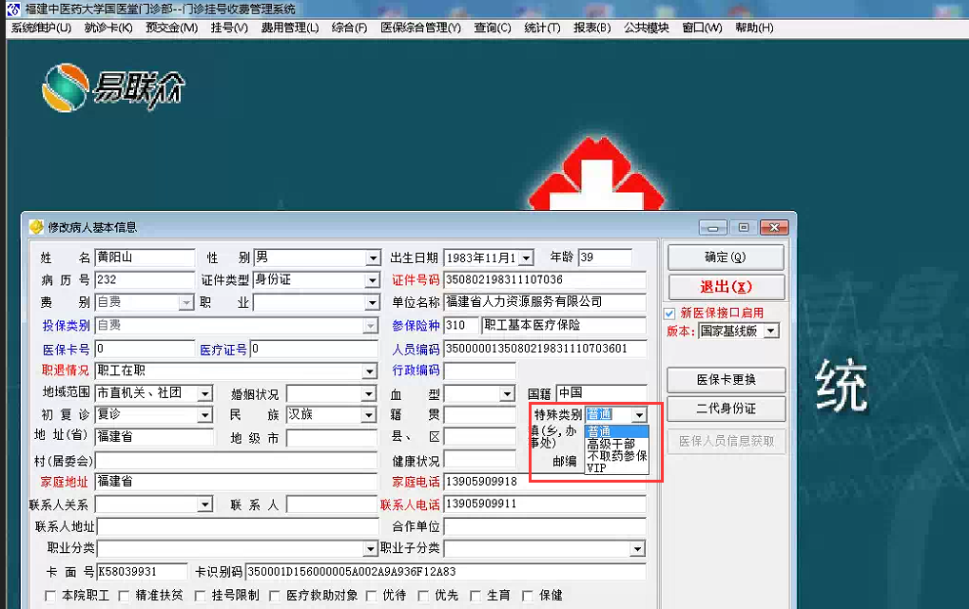Select 高级干部 in the 特殊类别 list
Image resolution: width=969 pixels, height=609 pixels.
coord(616,444)
